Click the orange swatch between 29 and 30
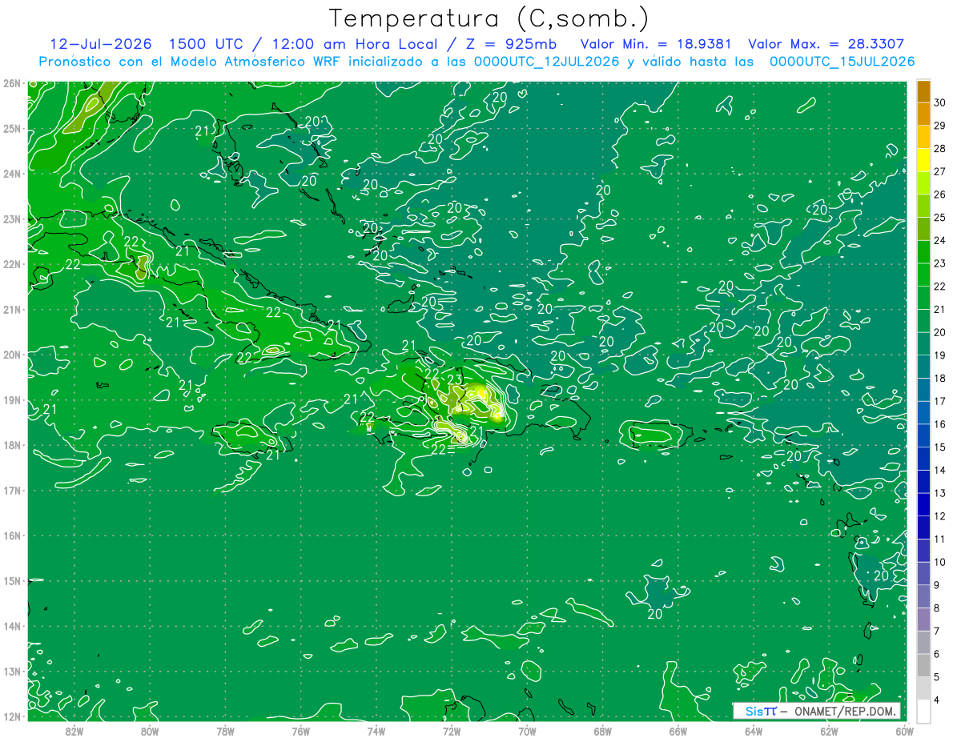961x742 pixels. point(923,114)
